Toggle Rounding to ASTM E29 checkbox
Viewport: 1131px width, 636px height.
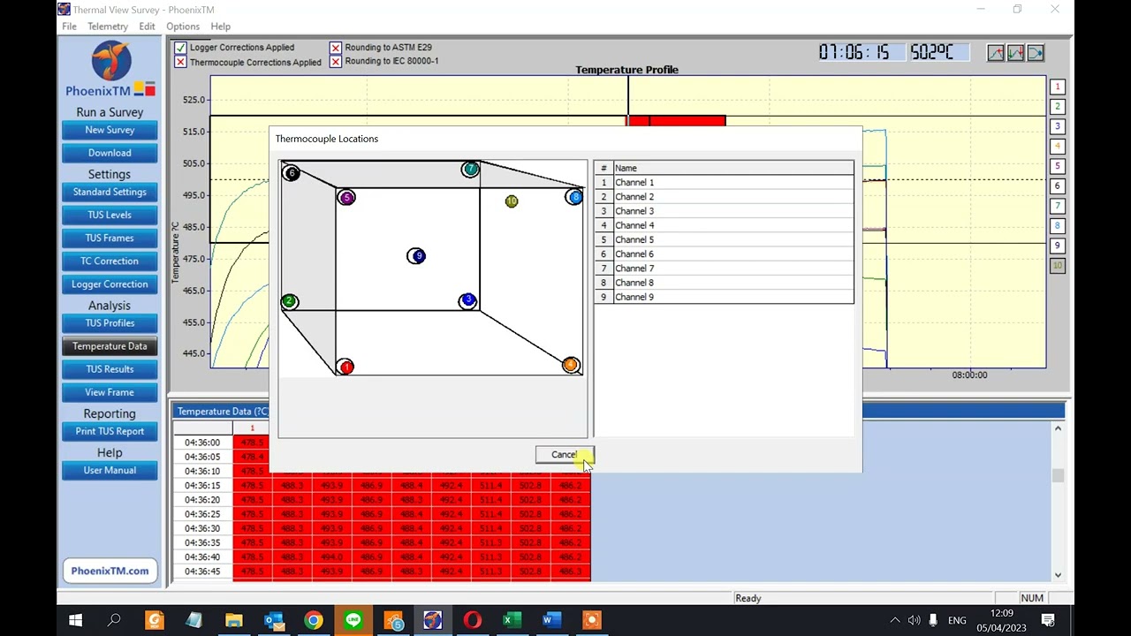[336, 48]
